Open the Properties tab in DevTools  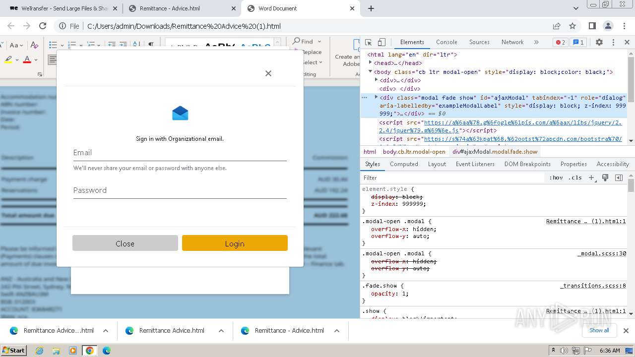point(573,164)
